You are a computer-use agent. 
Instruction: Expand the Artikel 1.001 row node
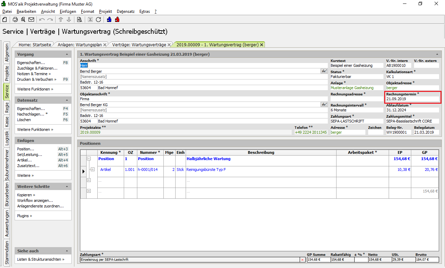point(92,169)
